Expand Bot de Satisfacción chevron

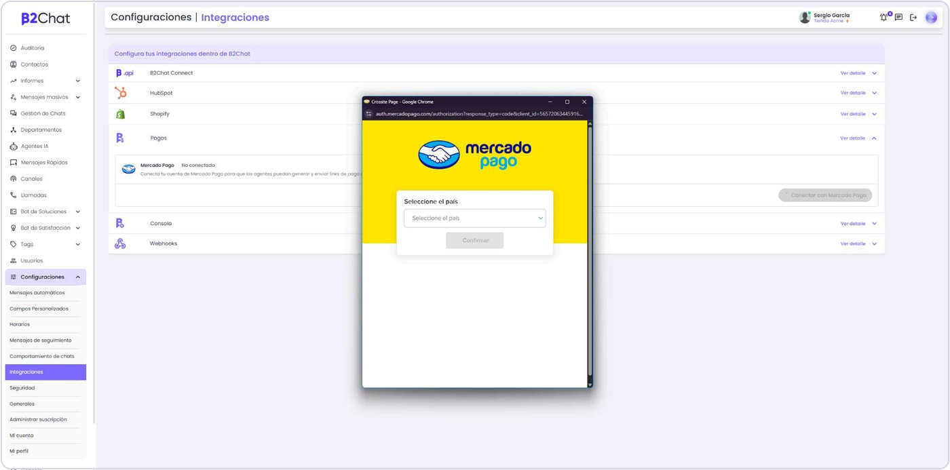tap(78, 228)
